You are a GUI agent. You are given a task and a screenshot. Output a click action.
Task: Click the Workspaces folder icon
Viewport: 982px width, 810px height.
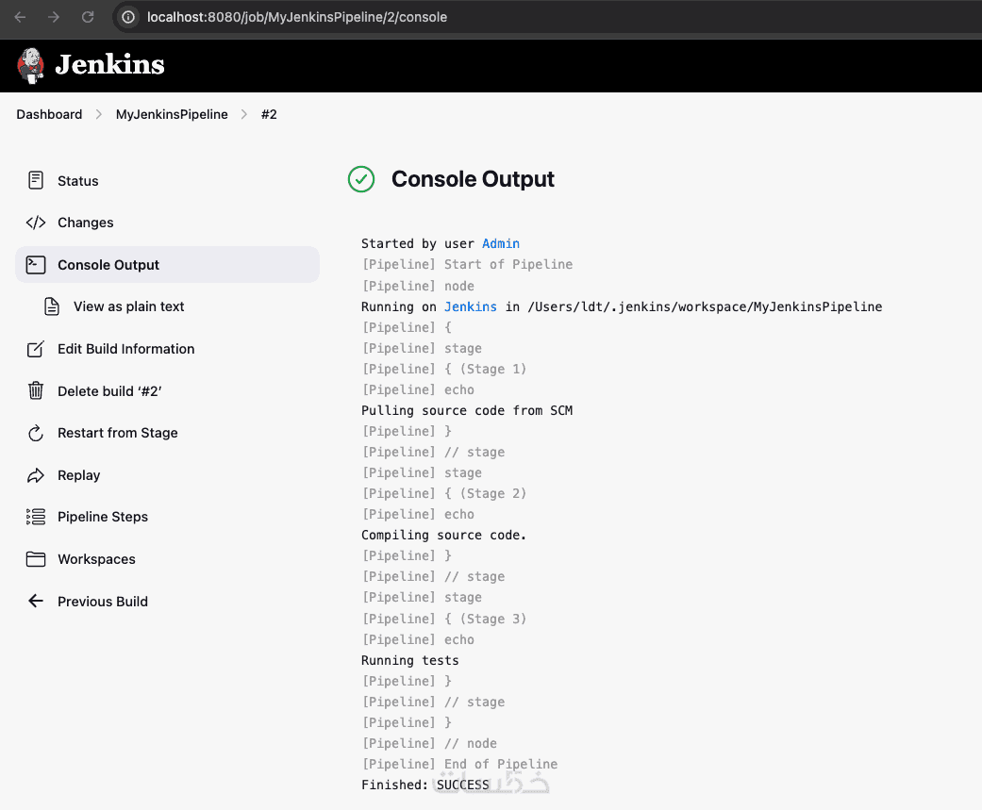pyautogui.click(x=36, y=559)
